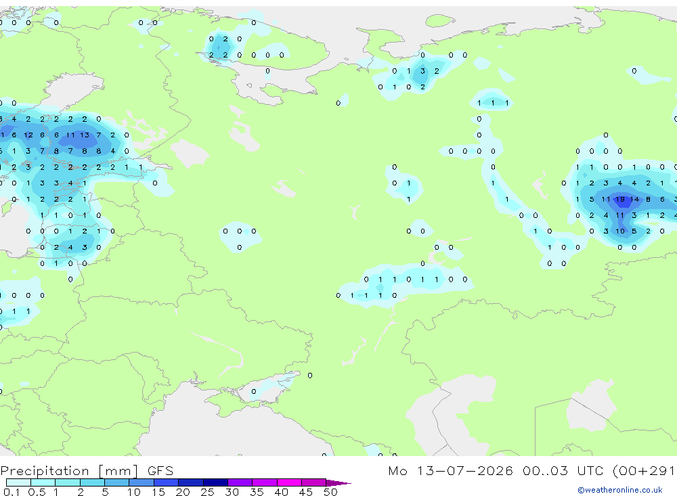Click the '25' legend scale label
The height and width of the screenshot is (496, 677).
[x=207, y=492]
